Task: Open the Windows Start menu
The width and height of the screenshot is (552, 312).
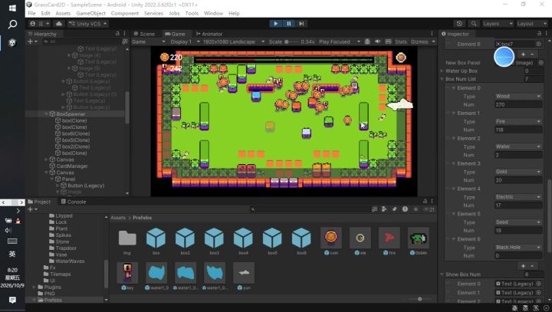Action: point(12,8)
